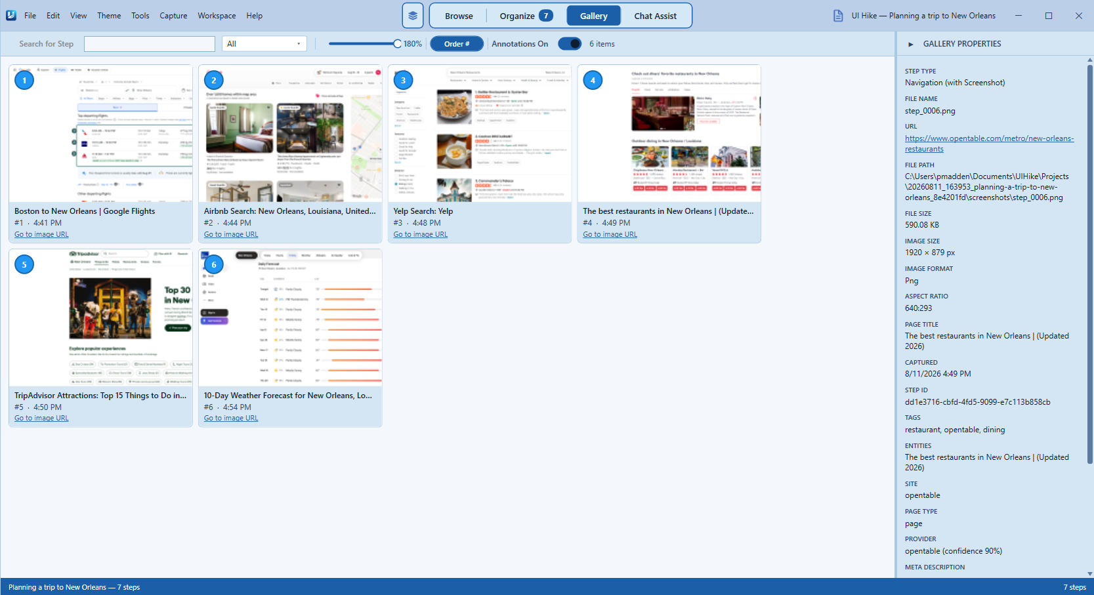Select the Google Flights screenshot thumbnail
This screenshot has width=1094, height=595.
point(100,133)
